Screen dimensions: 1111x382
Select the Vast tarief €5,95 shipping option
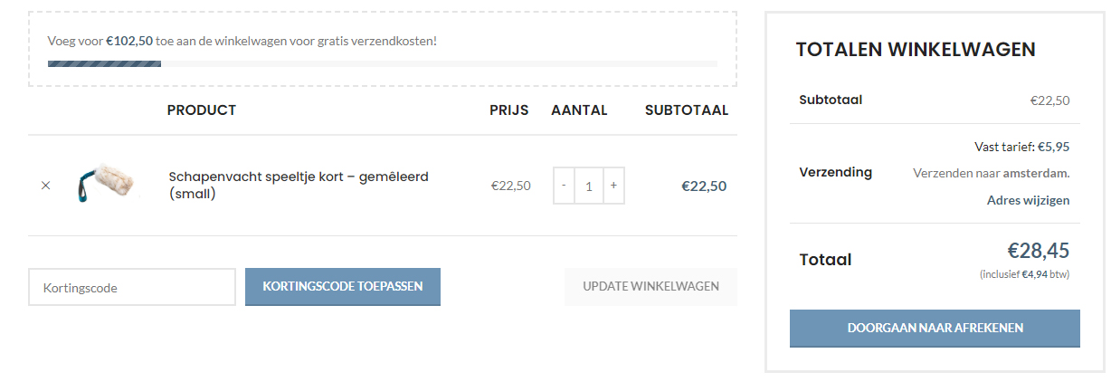(1022, 146)
